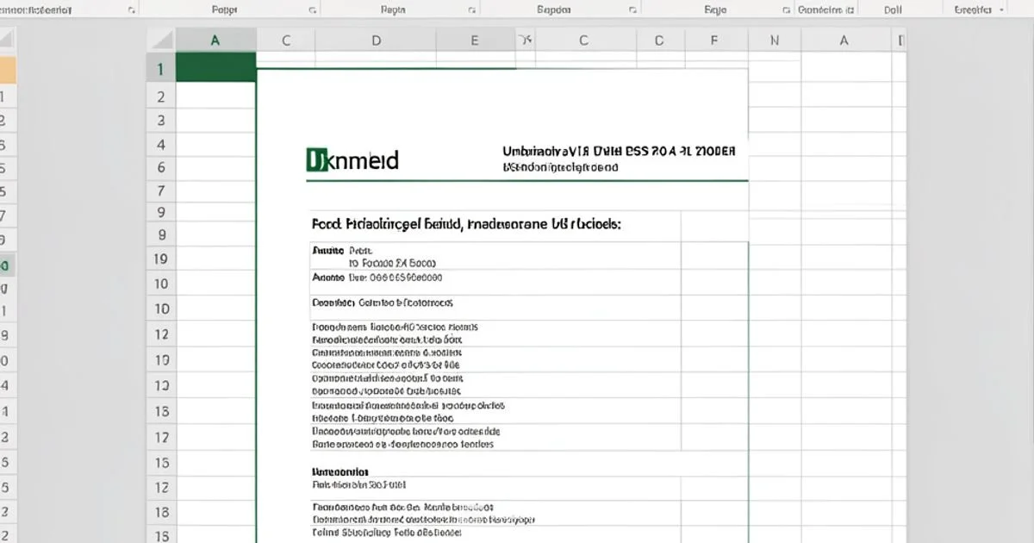Select the column N header
Image resolution: width=1034 pixels, height=543 pixels.
774,40
